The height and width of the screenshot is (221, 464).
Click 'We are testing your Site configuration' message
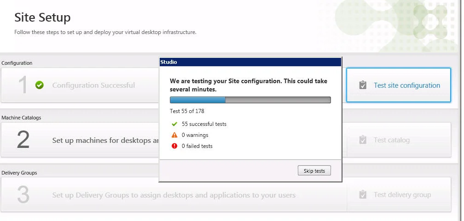(x=249, y=85)
